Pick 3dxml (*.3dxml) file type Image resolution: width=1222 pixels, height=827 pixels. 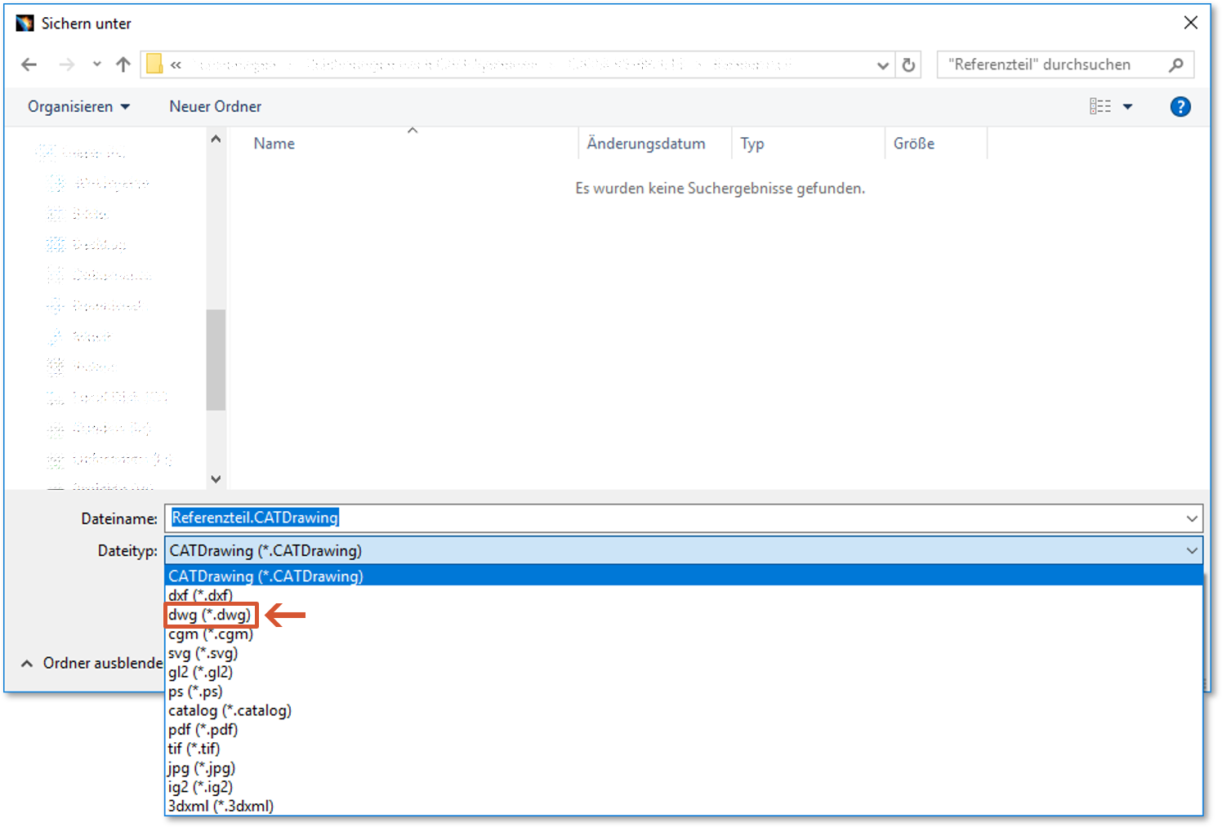[221, 806]
